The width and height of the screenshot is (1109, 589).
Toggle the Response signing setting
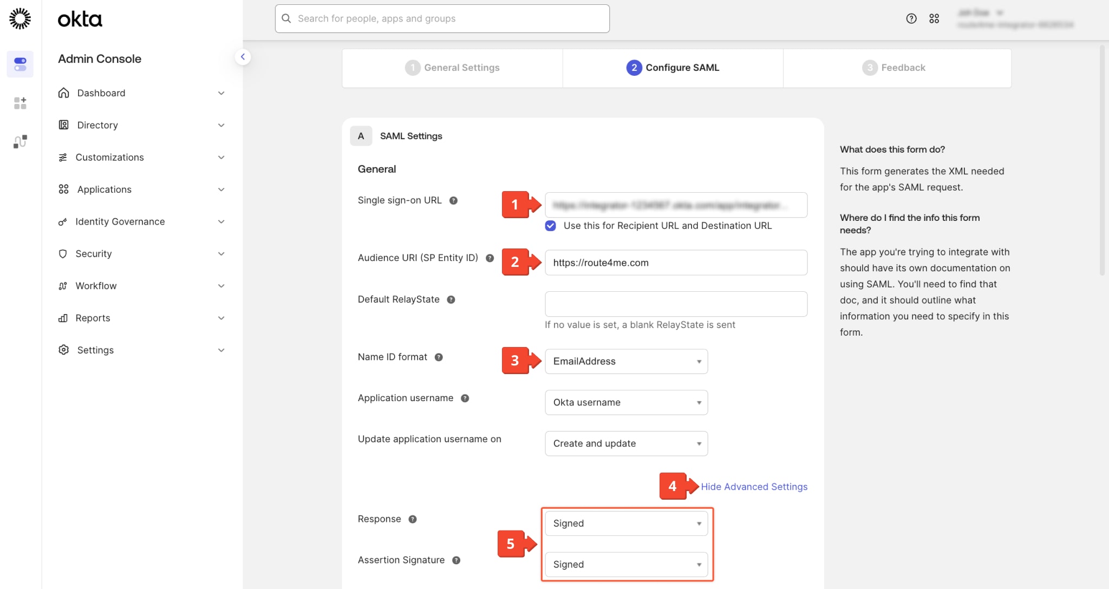coord(626,523)
